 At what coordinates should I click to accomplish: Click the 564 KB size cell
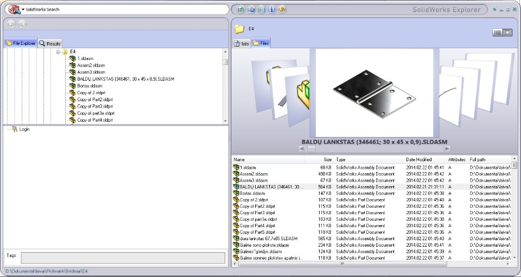pyautogui.click(x=325, y=187)
